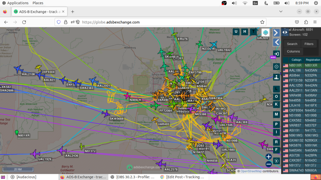
Task: Click the browser address bar
Action: pyautogui.click(x=160, y=22)
